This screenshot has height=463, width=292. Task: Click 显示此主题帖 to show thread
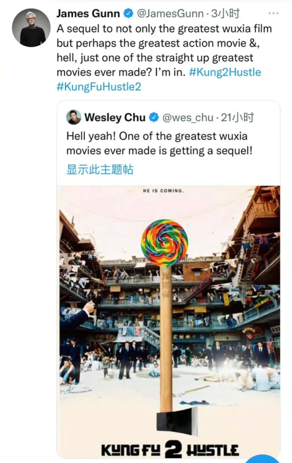pos(100,170)
